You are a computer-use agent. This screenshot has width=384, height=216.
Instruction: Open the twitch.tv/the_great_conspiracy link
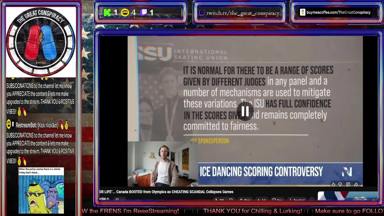pyautogui.click(x=243, y=13)
